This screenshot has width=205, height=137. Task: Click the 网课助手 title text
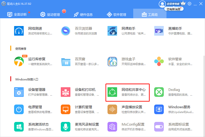(x=128, y=28)
